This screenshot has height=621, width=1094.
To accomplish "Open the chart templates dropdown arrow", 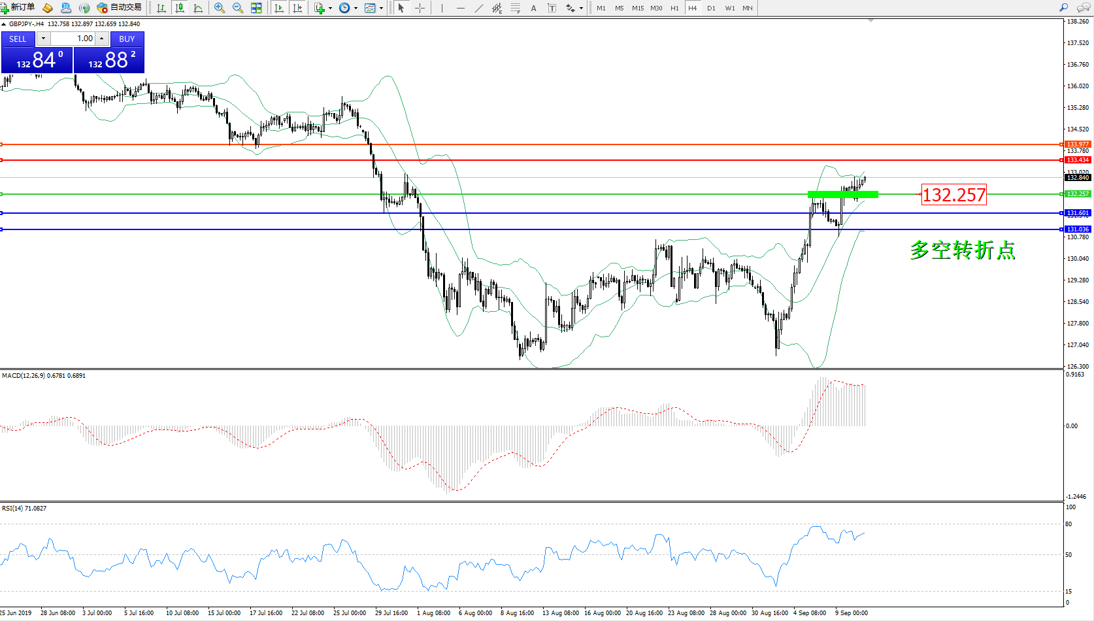I will coord(381,8).
